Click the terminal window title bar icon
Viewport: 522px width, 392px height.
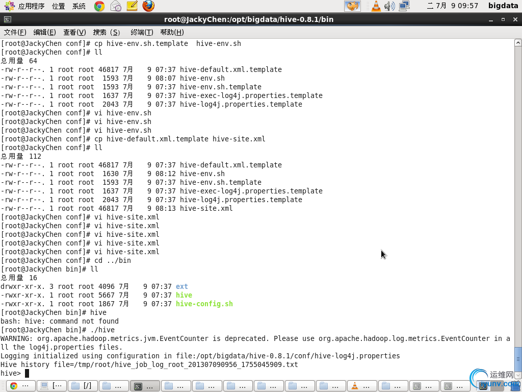click(8, 20)
